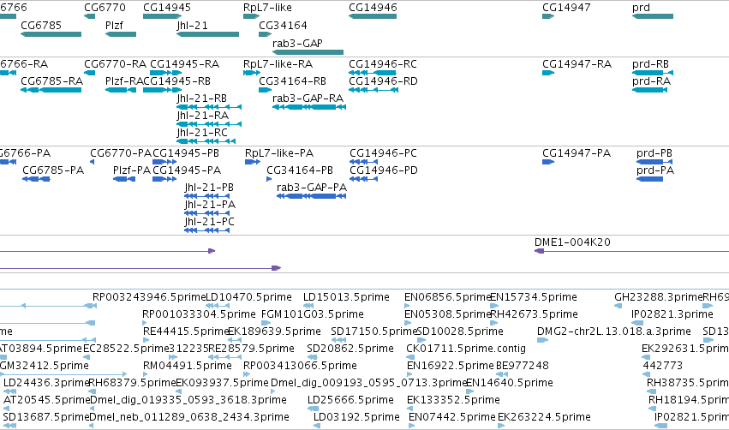Screen dimensions: 729x430
Task: Select the Jhl-21 gene bar
Action: tap(208, 34)
